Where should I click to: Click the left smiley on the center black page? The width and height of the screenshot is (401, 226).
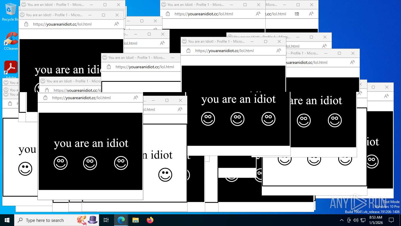208,119
